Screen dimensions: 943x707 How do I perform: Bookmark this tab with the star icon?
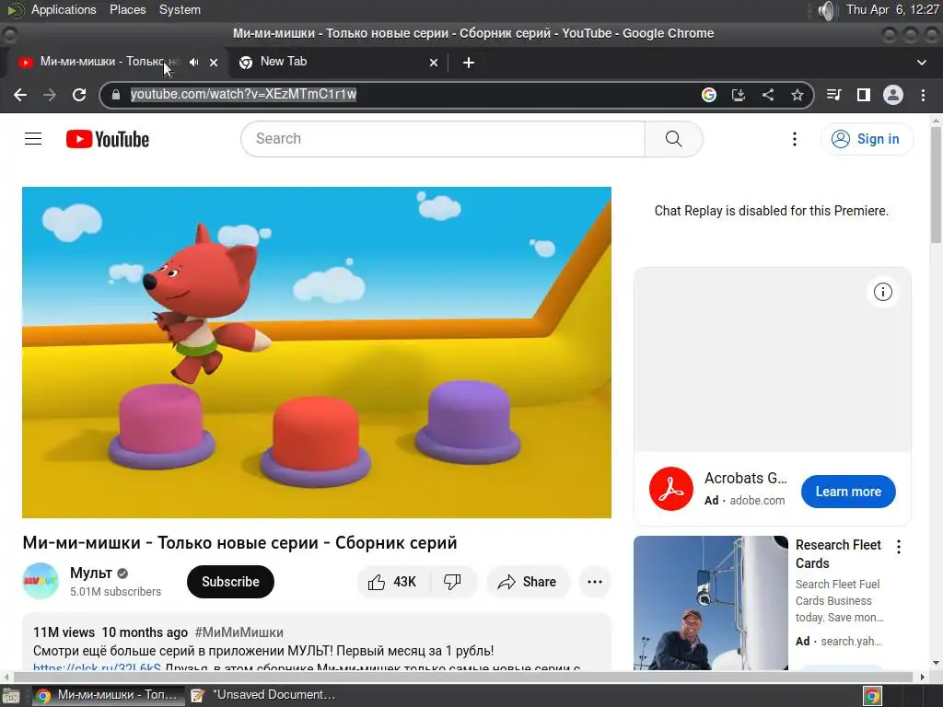coord(797,95)
